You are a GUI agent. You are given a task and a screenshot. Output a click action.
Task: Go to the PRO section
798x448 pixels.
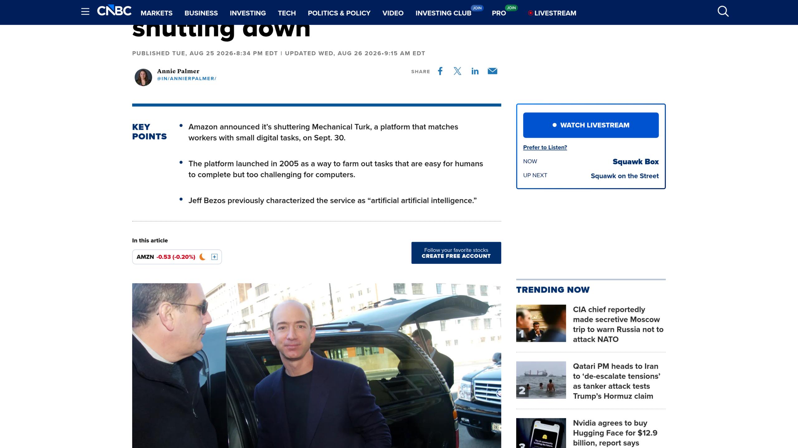coord(499,13)
